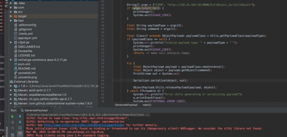Click the ysoserial.png image file icon
Screen dimensions: 287x137
tap(15, 77)
